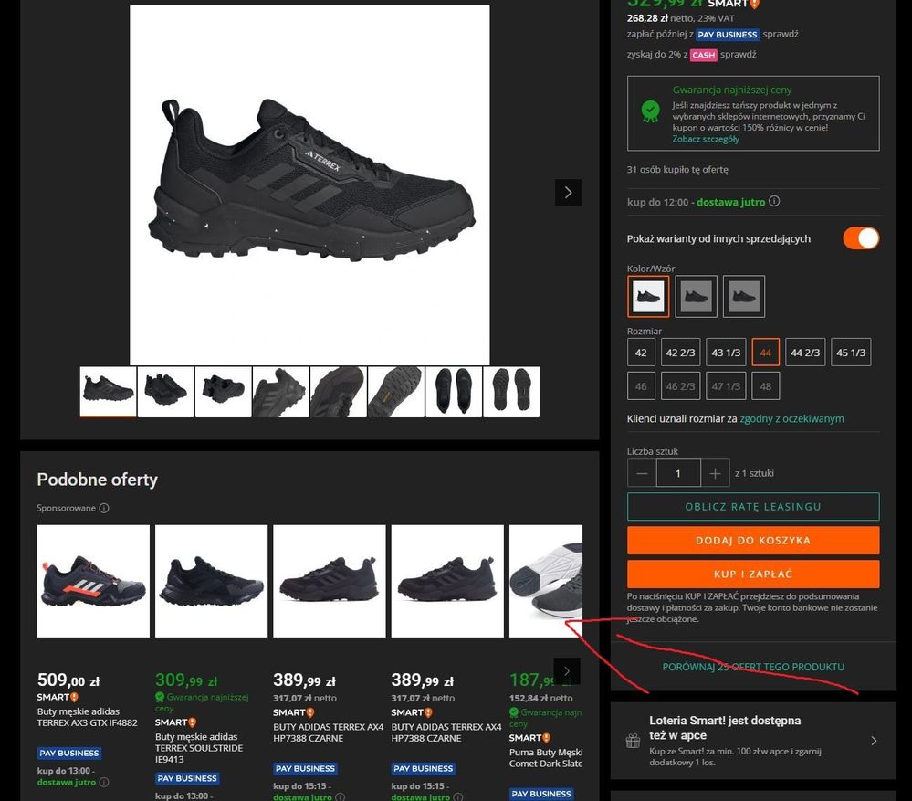Open Puma Comet Dark Slate offer image
Viewport: 912px width, 801px height.
[546, 581]
